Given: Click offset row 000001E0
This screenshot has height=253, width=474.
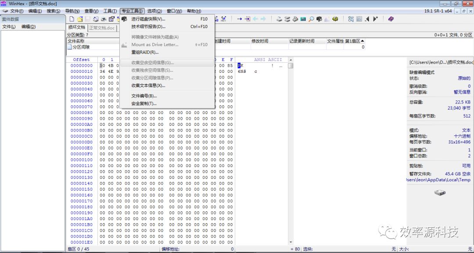Looking at the screenshot, I should tap(82, 242).
